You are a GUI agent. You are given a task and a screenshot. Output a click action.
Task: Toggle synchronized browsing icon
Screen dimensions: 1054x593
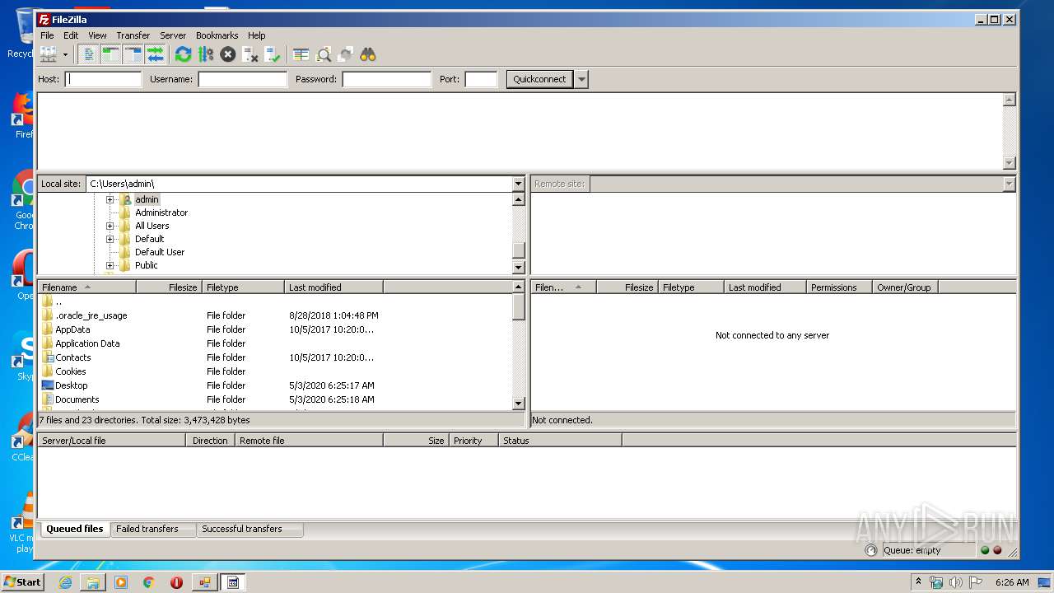point(346,54)
